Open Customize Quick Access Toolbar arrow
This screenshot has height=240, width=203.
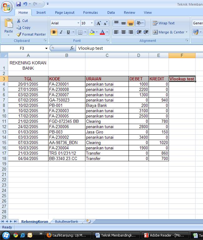[48, 4]
